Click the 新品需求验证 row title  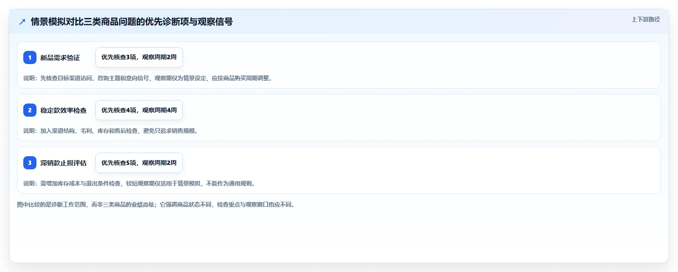[x=60, y=57]
